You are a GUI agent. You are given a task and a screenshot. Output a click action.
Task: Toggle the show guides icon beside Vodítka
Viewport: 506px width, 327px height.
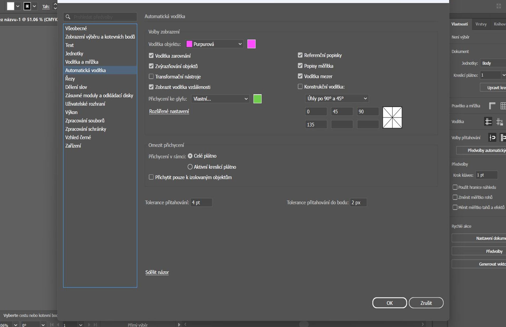click(x=488, y=122)
